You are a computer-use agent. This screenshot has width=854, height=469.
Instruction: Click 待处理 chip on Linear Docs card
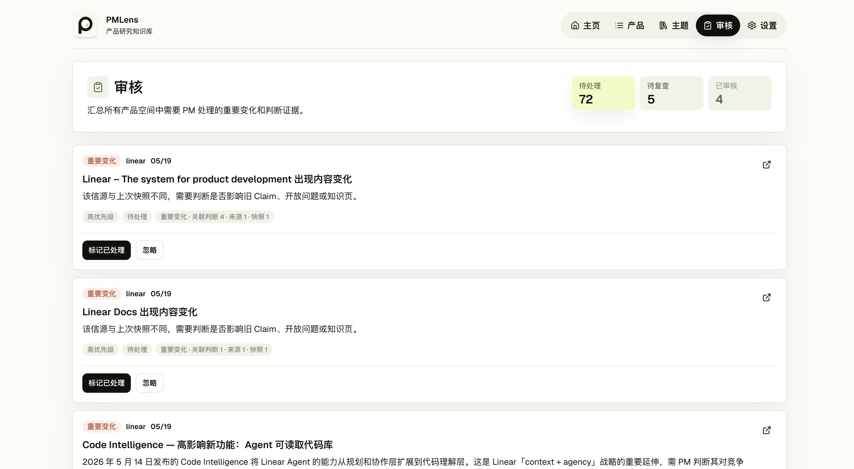[x=137, y=350]
